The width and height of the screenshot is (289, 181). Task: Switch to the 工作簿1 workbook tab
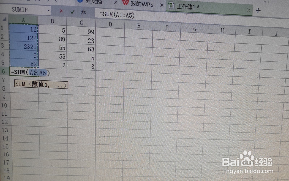pyautogui.click(x=188, y=7)
